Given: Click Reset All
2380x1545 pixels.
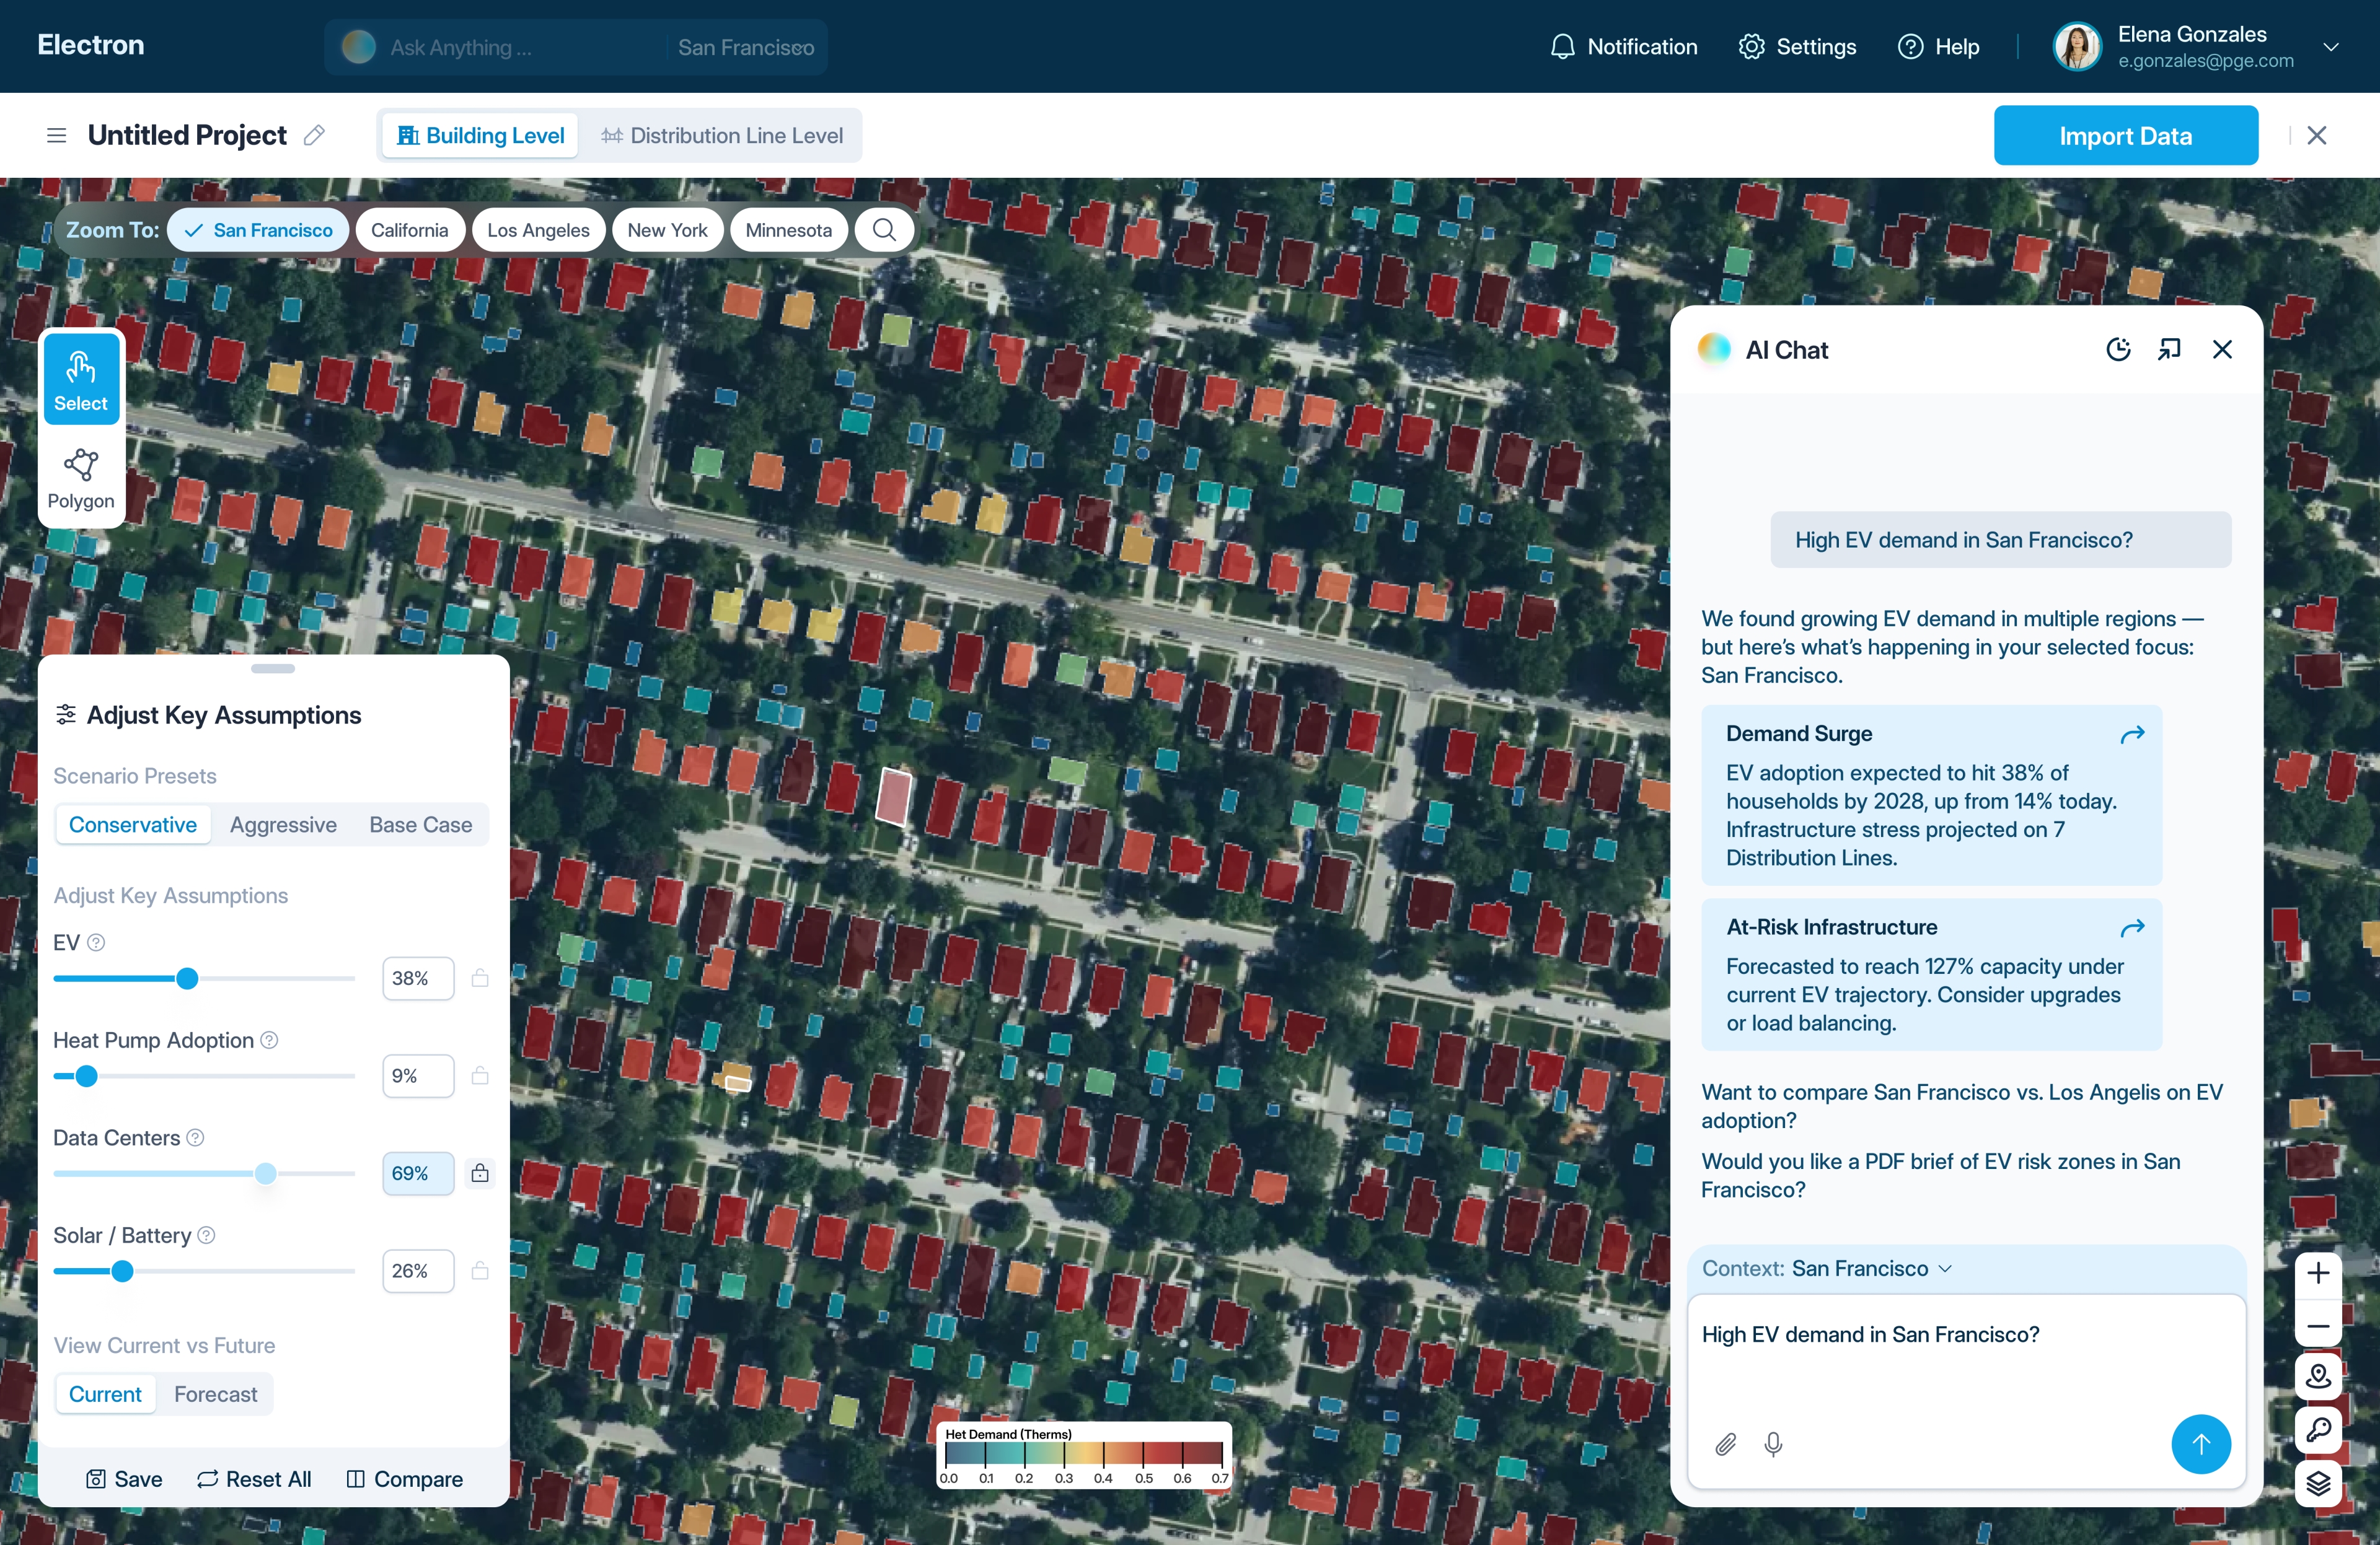Looking at the screenshot, I should 254,1479.
